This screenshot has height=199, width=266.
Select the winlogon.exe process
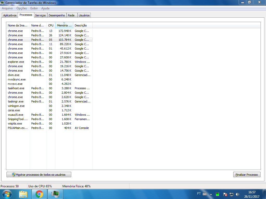(x=49, y=106)
